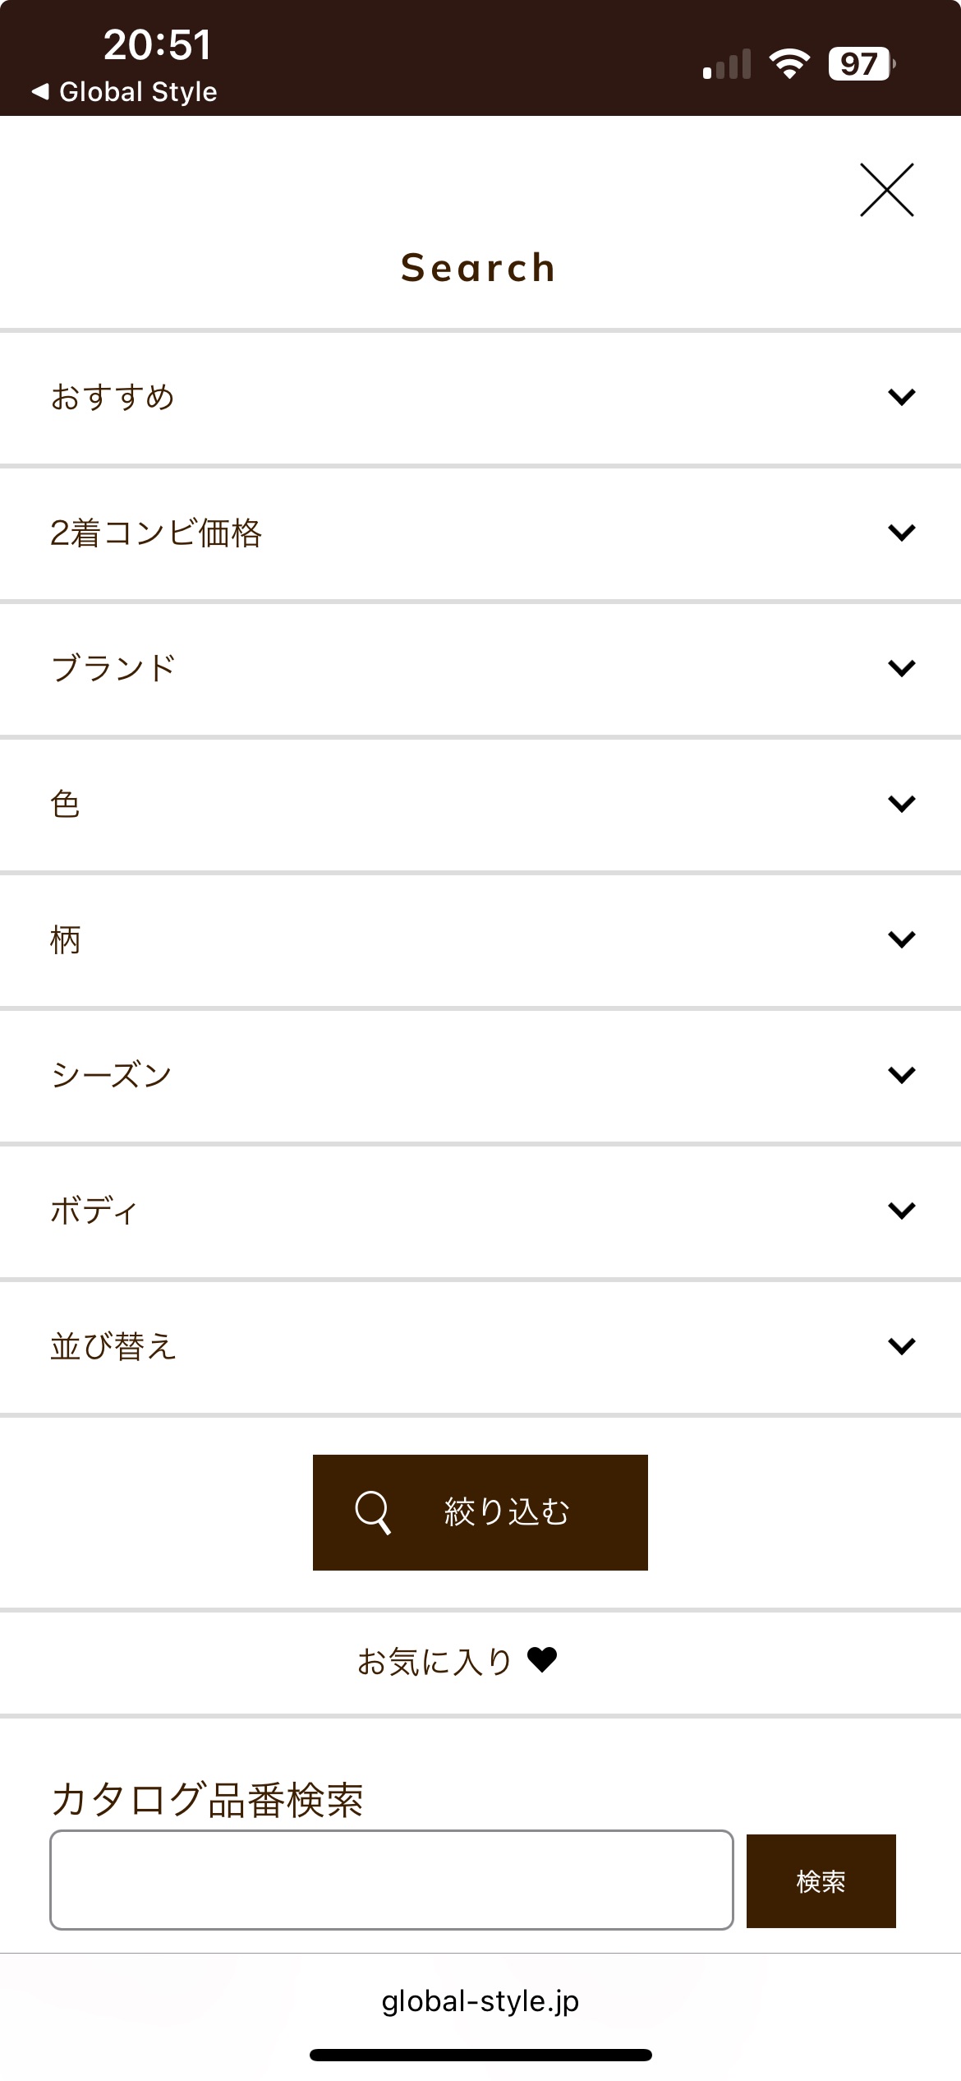Tap the battery indicator showing 97
Image resolution: width=961 pixels, height=2081 pixels.
click(860, 63)
